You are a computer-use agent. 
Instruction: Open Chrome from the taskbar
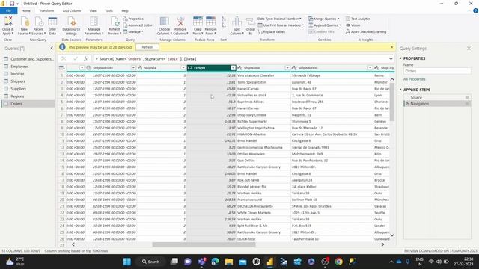tap(338, 262)
